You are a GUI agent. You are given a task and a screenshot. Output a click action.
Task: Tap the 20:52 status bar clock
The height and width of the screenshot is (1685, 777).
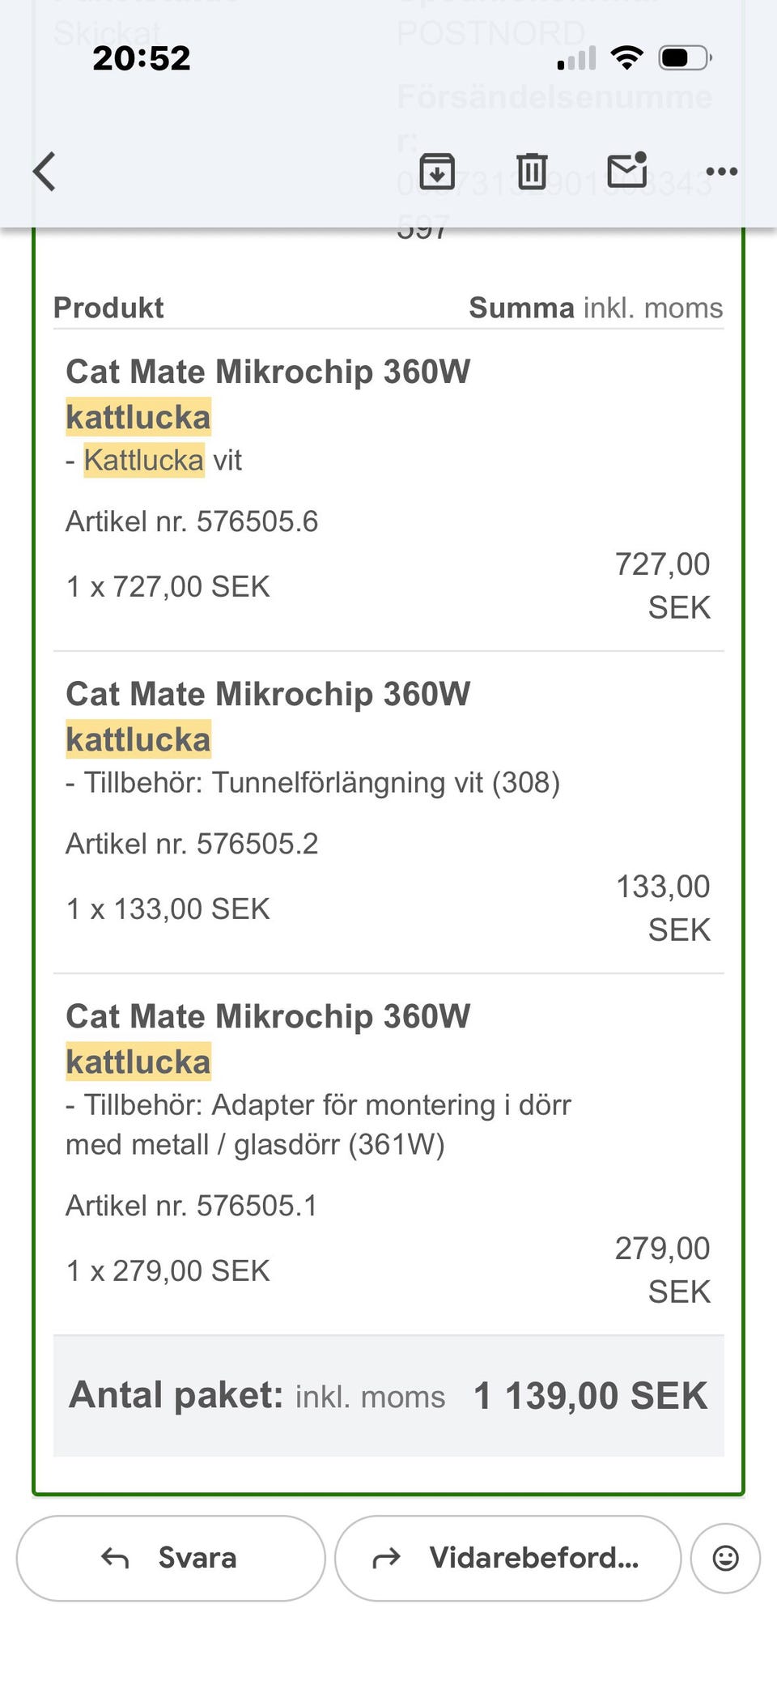click(142, 58)
